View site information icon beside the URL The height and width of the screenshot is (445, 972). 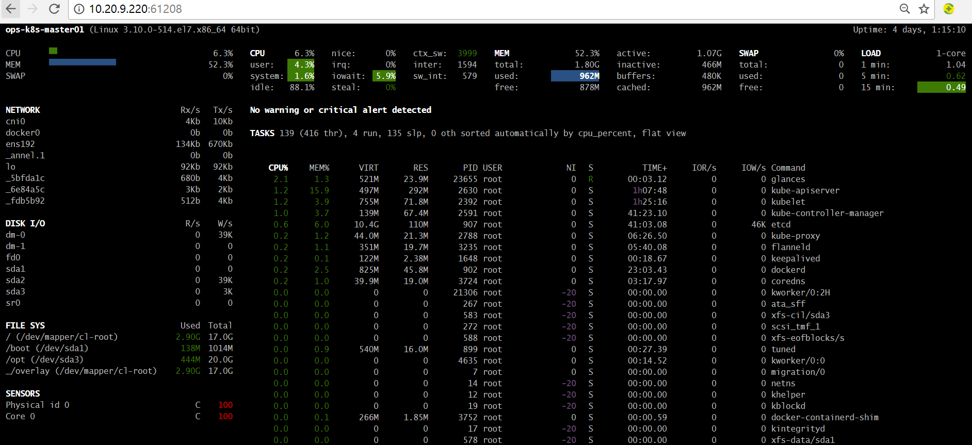click(79, 9)
